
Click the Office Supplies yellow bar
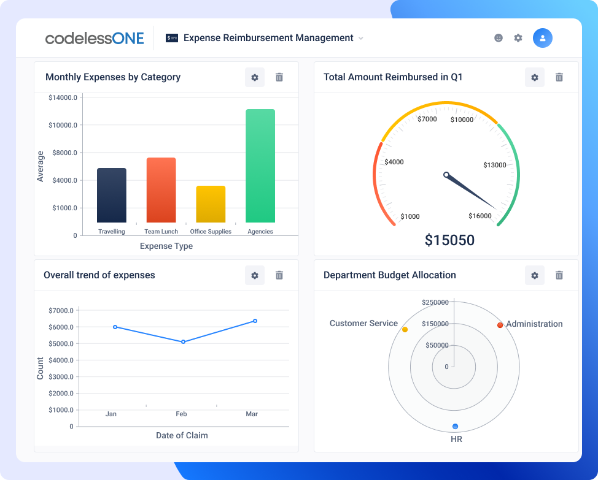pyautogui.click(x=211, y=204)
